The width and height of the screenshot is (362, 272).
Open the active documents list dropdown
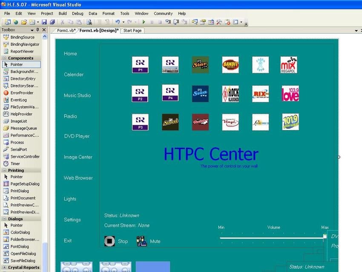356,31
